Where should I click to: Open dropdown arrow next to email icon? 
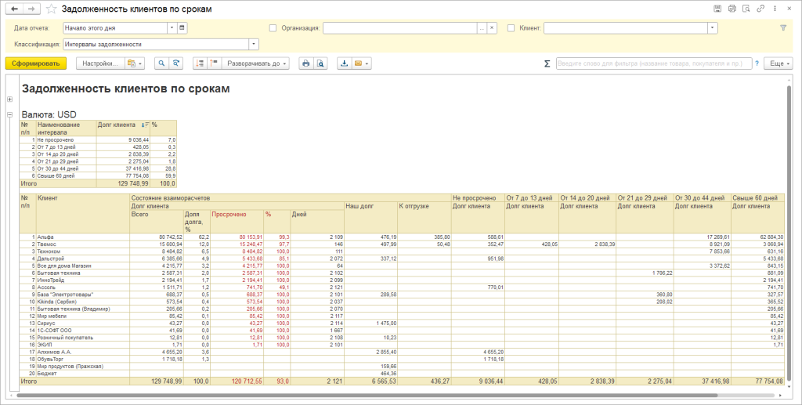tap(367, 63)
